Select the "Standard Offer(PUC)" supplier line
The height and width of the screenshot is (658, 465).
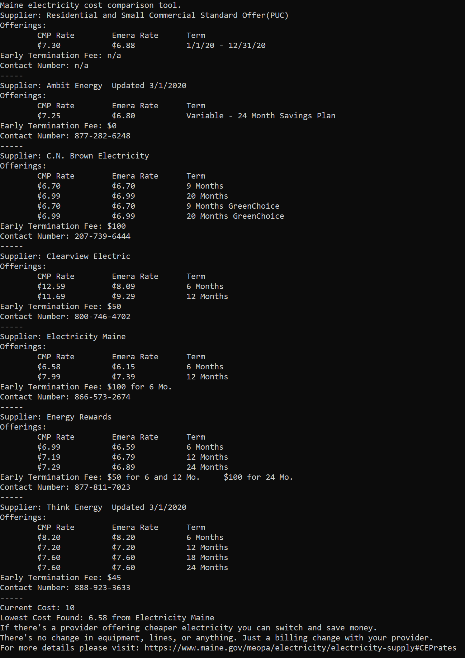(x=144, y=15)
